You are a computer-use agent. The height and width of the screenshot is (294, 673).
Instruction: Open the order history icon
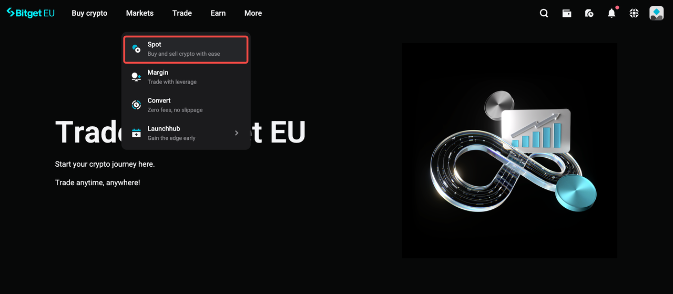click(589, 13)
